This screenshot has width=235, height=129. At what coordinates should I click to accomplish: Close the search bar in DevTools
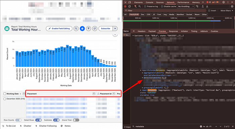pyautogui.click(x=232, y=127)
